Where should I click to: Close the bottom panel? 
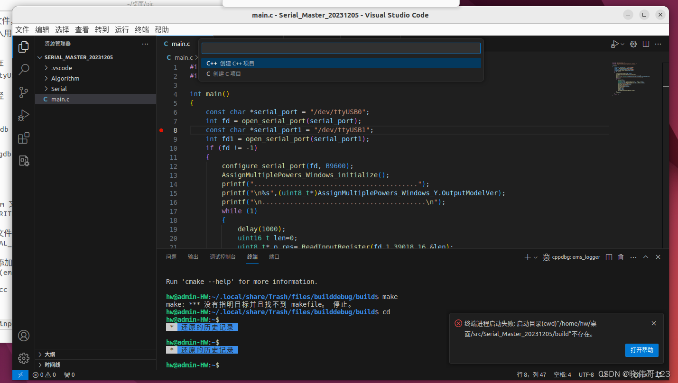(658, 257)
